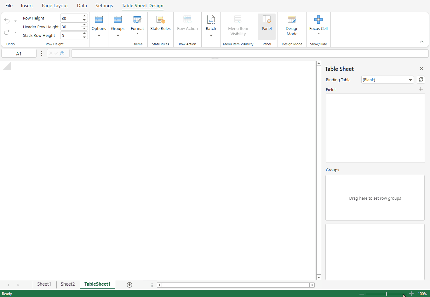Open the File menu

coord(9,6)
